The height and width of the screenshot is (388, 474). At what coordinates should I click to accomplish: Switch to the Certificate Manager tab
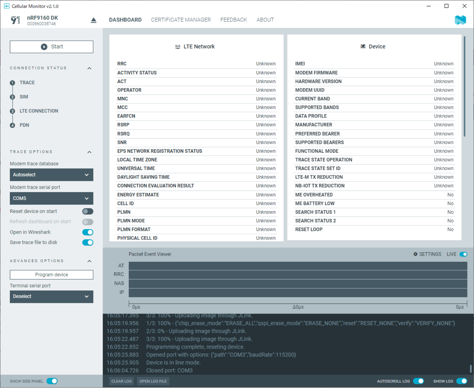click(x=181, y=20)
